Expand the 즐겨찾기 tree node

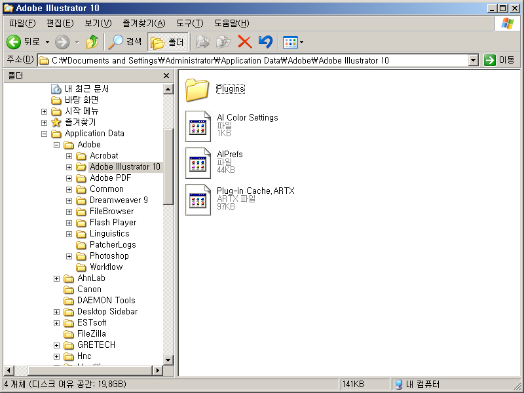[x=44, y=122]
